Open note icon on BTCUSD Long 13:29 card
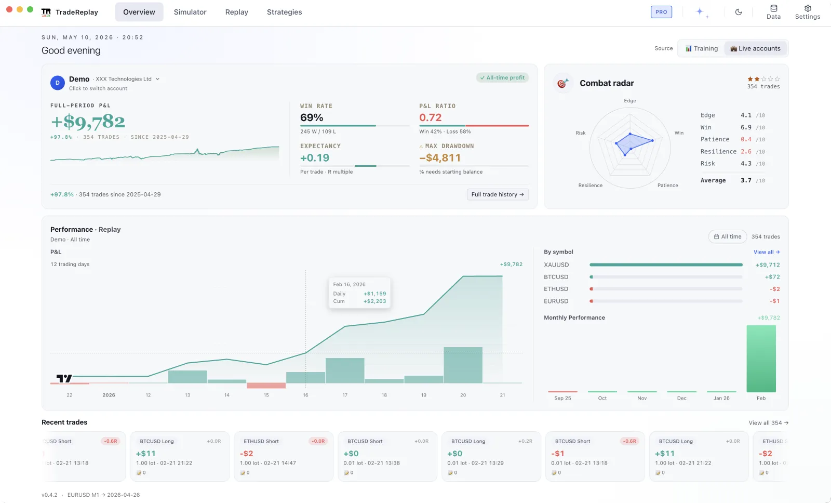 coord(450,473)
